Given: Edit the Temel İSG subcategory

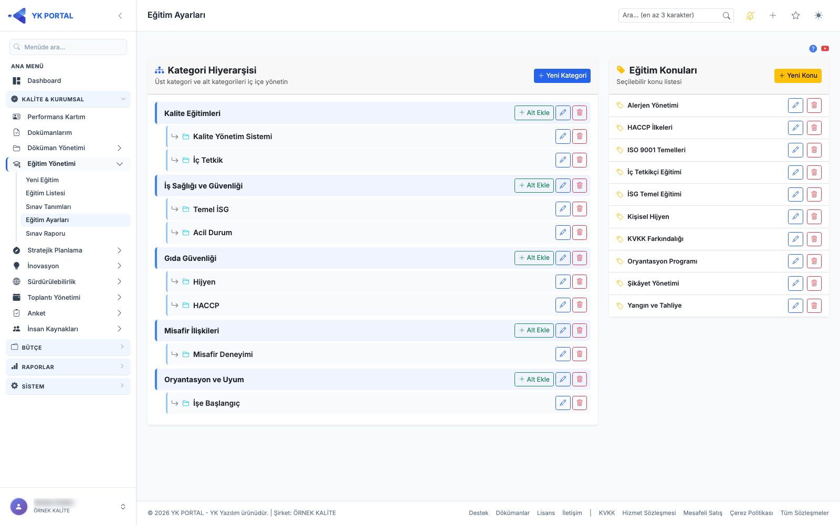Looking at the screenshot, I should pos(563,209).
